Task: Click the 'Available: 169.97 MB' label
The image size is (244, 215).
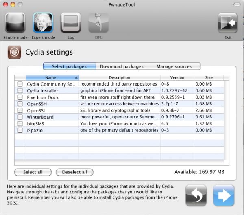Action: point(199,172)
